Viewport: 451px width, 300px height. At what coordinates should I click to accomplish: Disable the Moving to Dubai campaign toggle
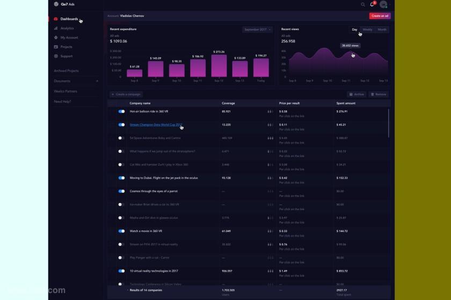point(121,178)
